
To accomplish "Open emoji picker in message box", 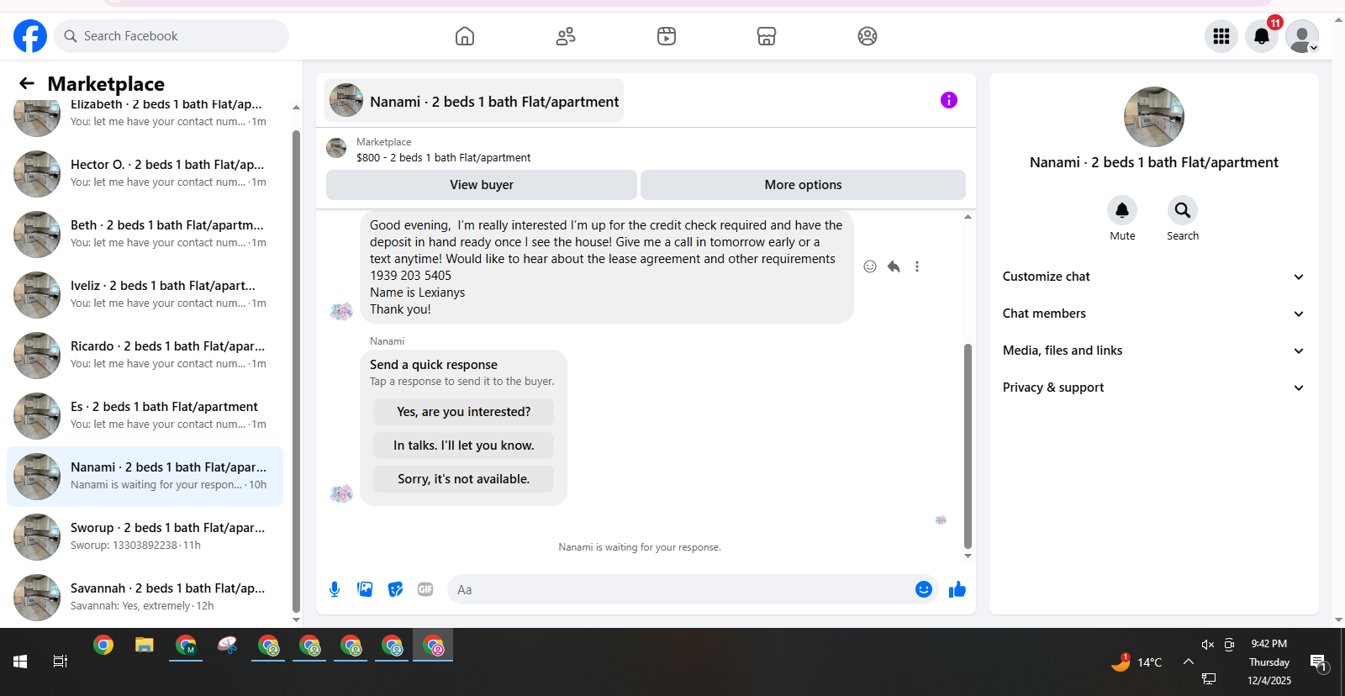I will coord(924,589).
